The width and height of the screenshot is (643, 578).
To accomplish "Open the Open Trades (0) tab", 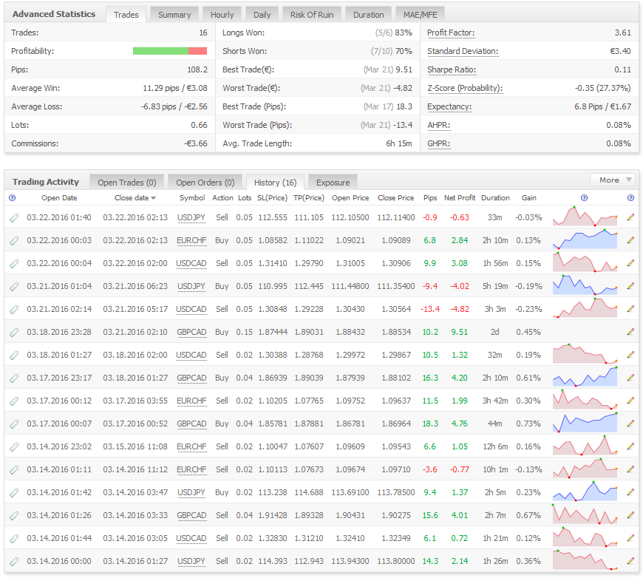I will (x=126, y=182).
